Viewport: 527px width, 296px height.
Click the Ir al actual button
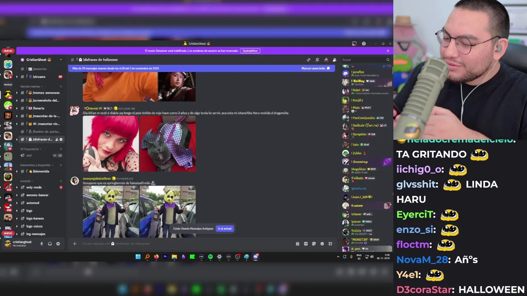pos(225,229)
